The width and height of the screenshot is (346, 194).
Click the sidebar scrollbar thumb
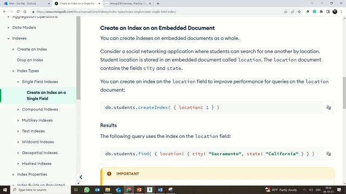(78, 58)
